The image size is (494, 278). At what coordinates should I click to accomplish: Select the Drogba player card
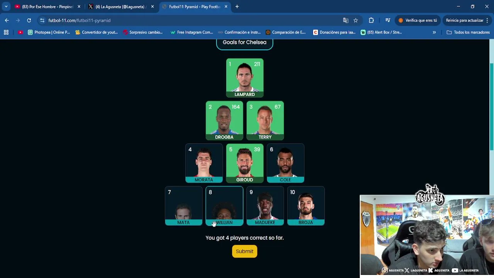tap(224, 120)
